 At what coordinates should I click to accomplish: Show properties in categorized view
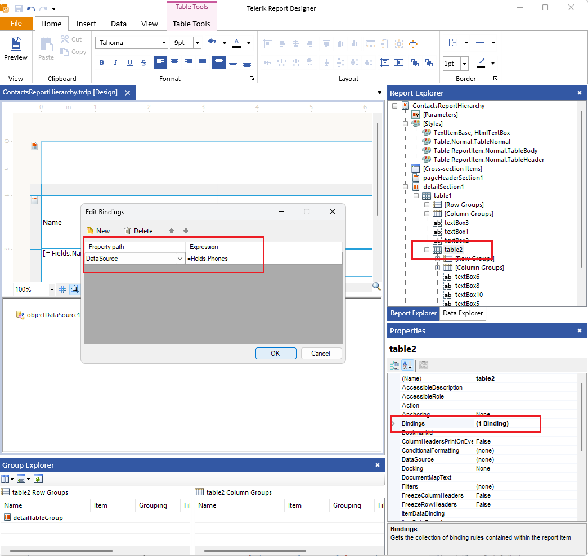point(394,365)
